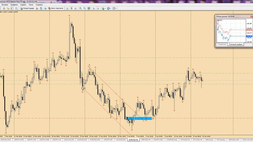The image size is (253, 142).
Task: Open the EURJPY,M15 chart tab
Action: point(158,140)
